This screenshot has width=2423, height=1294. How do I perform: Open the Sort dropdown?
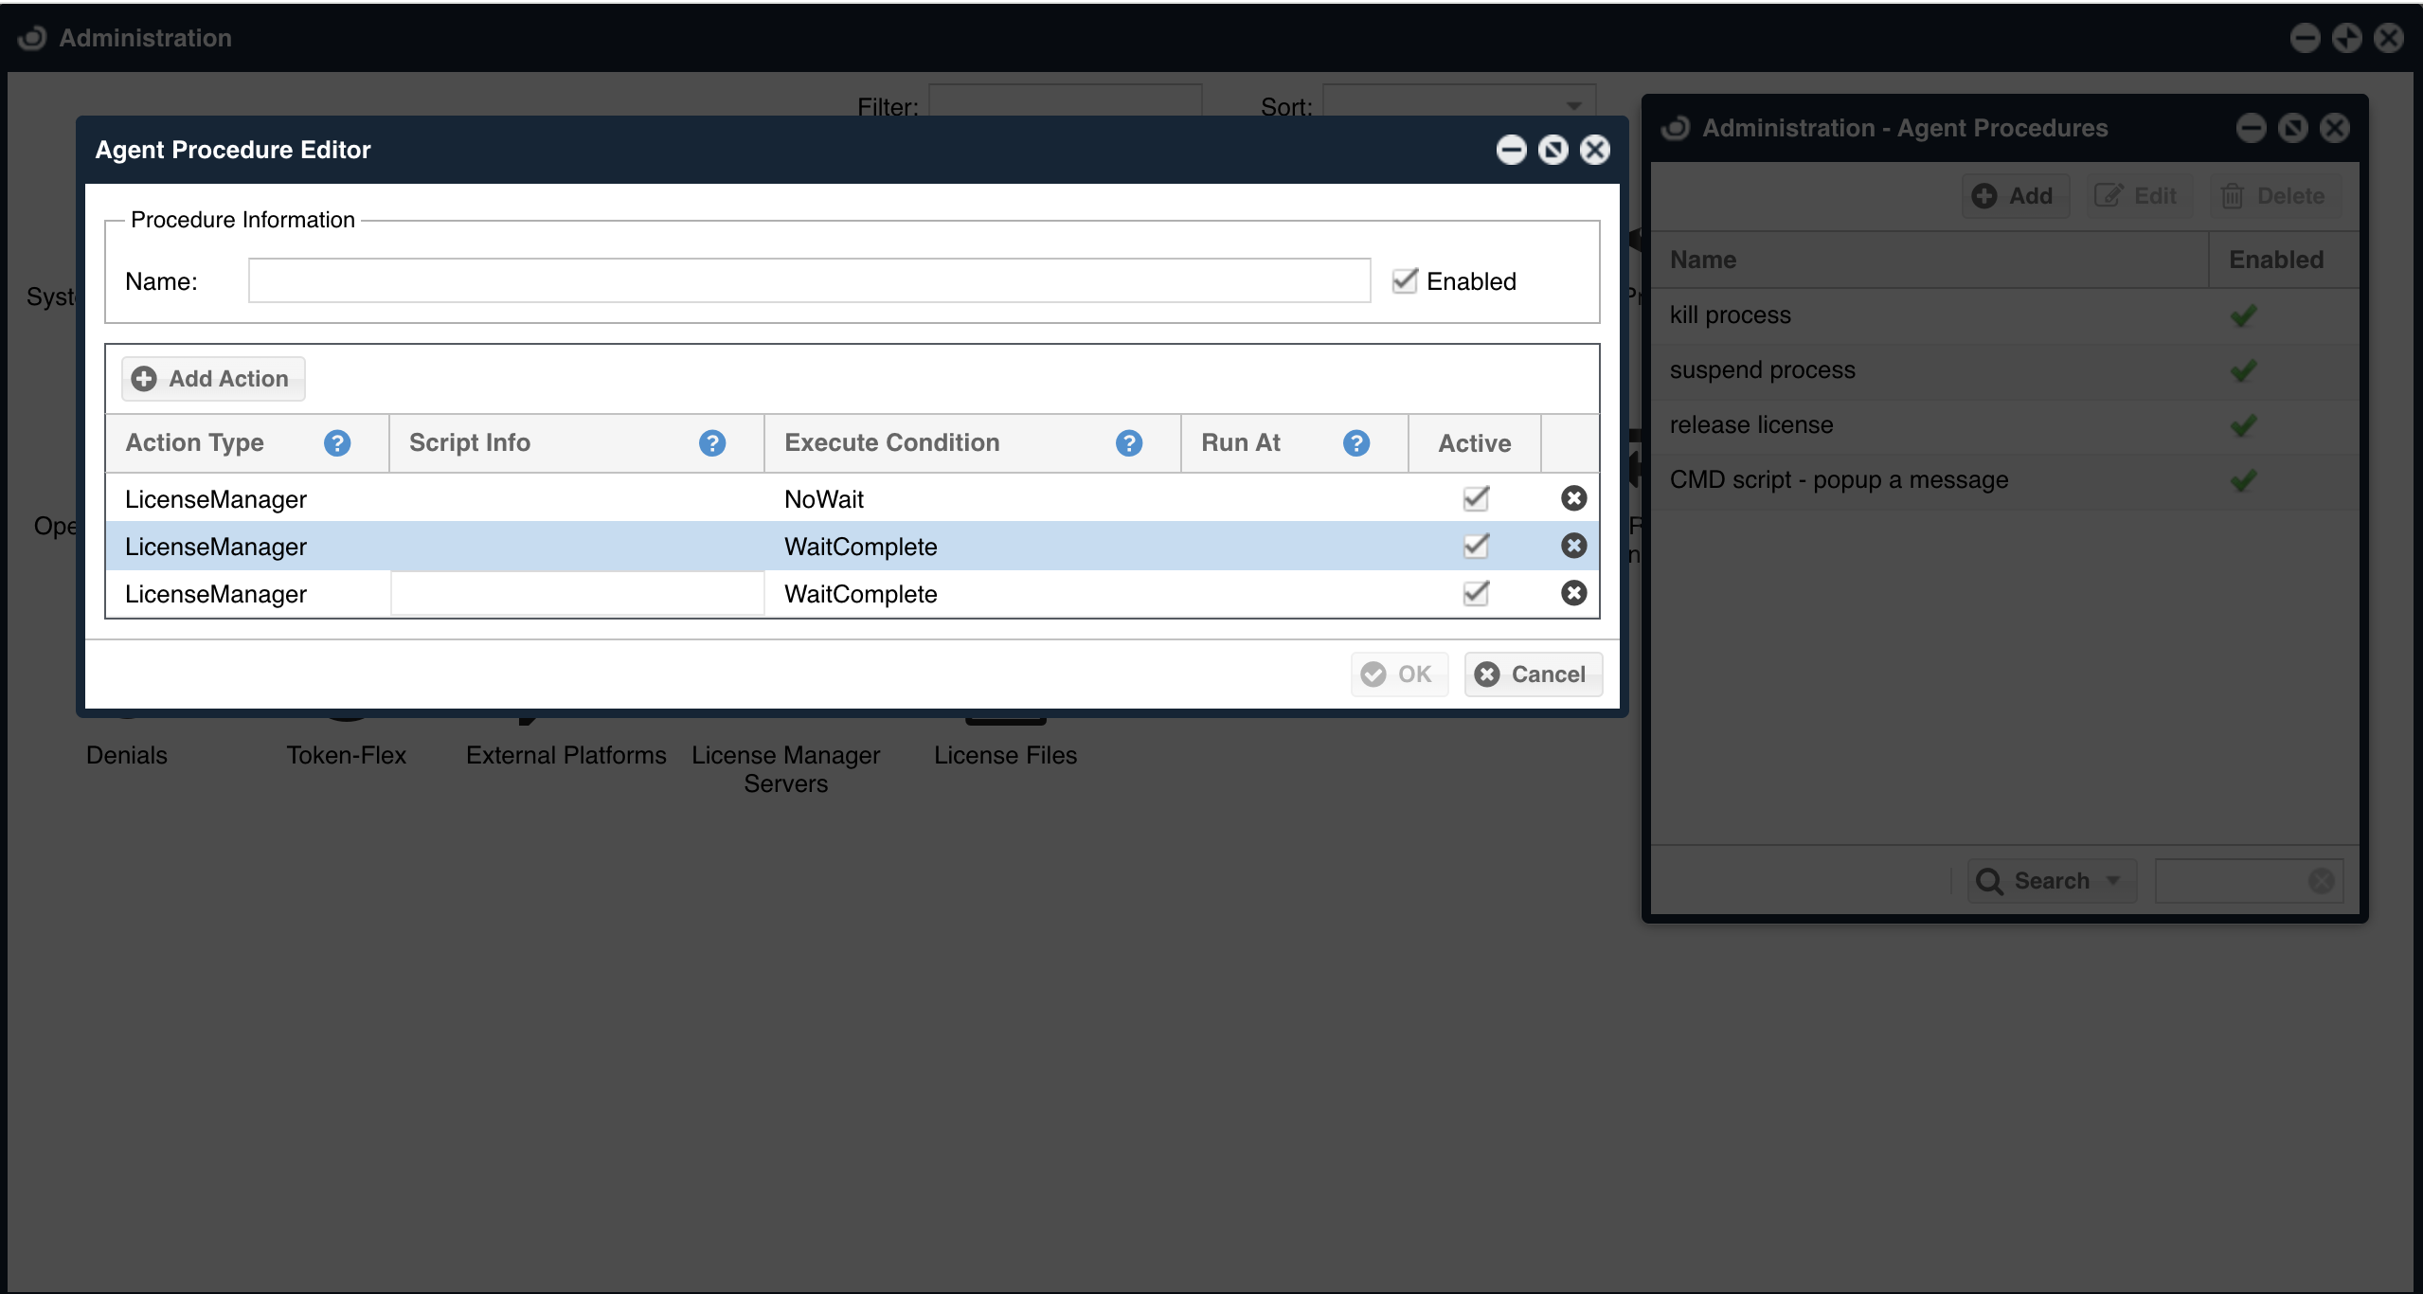pos(1571,104)
